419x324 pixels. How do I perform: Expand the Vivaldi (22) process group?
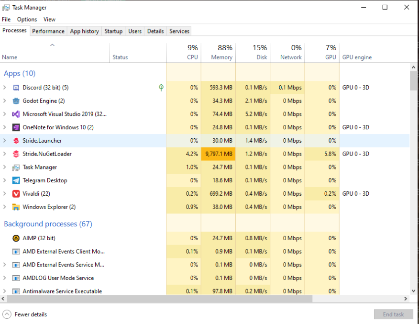pyautogui.click(x=4, y=193)
